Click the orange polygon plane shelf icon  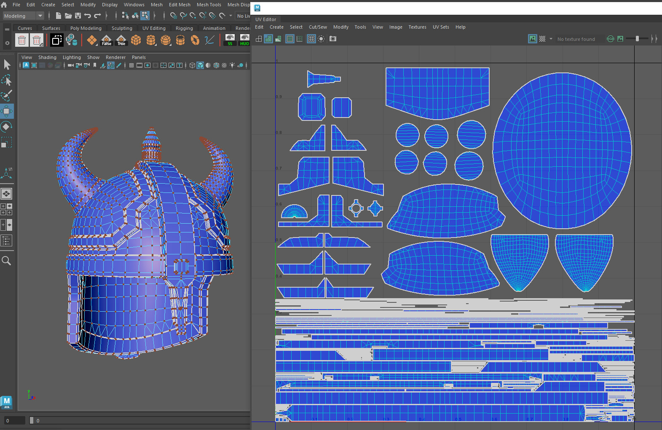[91, 40]
